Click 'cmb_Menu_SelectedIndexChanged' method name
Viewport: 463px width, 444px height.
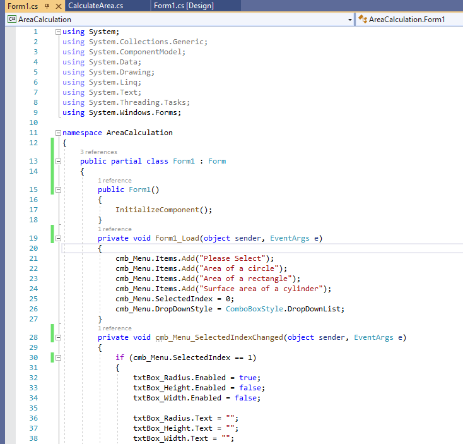219,337
